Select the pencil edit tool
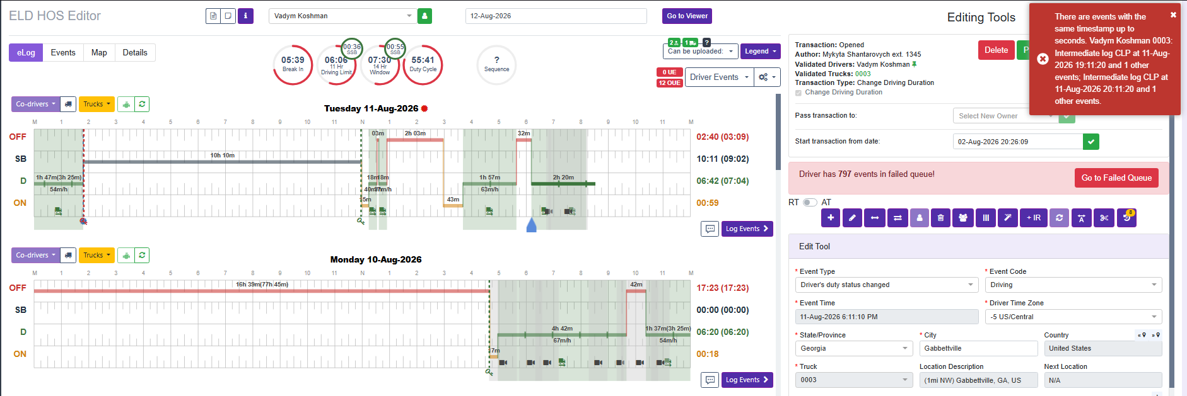Image resolution: width=1187 pixels, height=396 pixels. tap(852, 218)
